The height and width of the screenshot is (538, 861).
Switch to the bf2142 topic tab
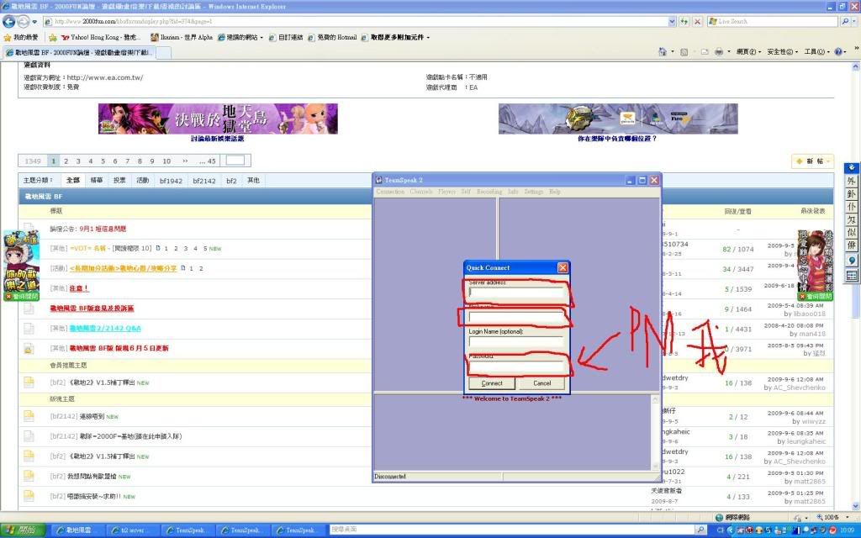(203, 181)
